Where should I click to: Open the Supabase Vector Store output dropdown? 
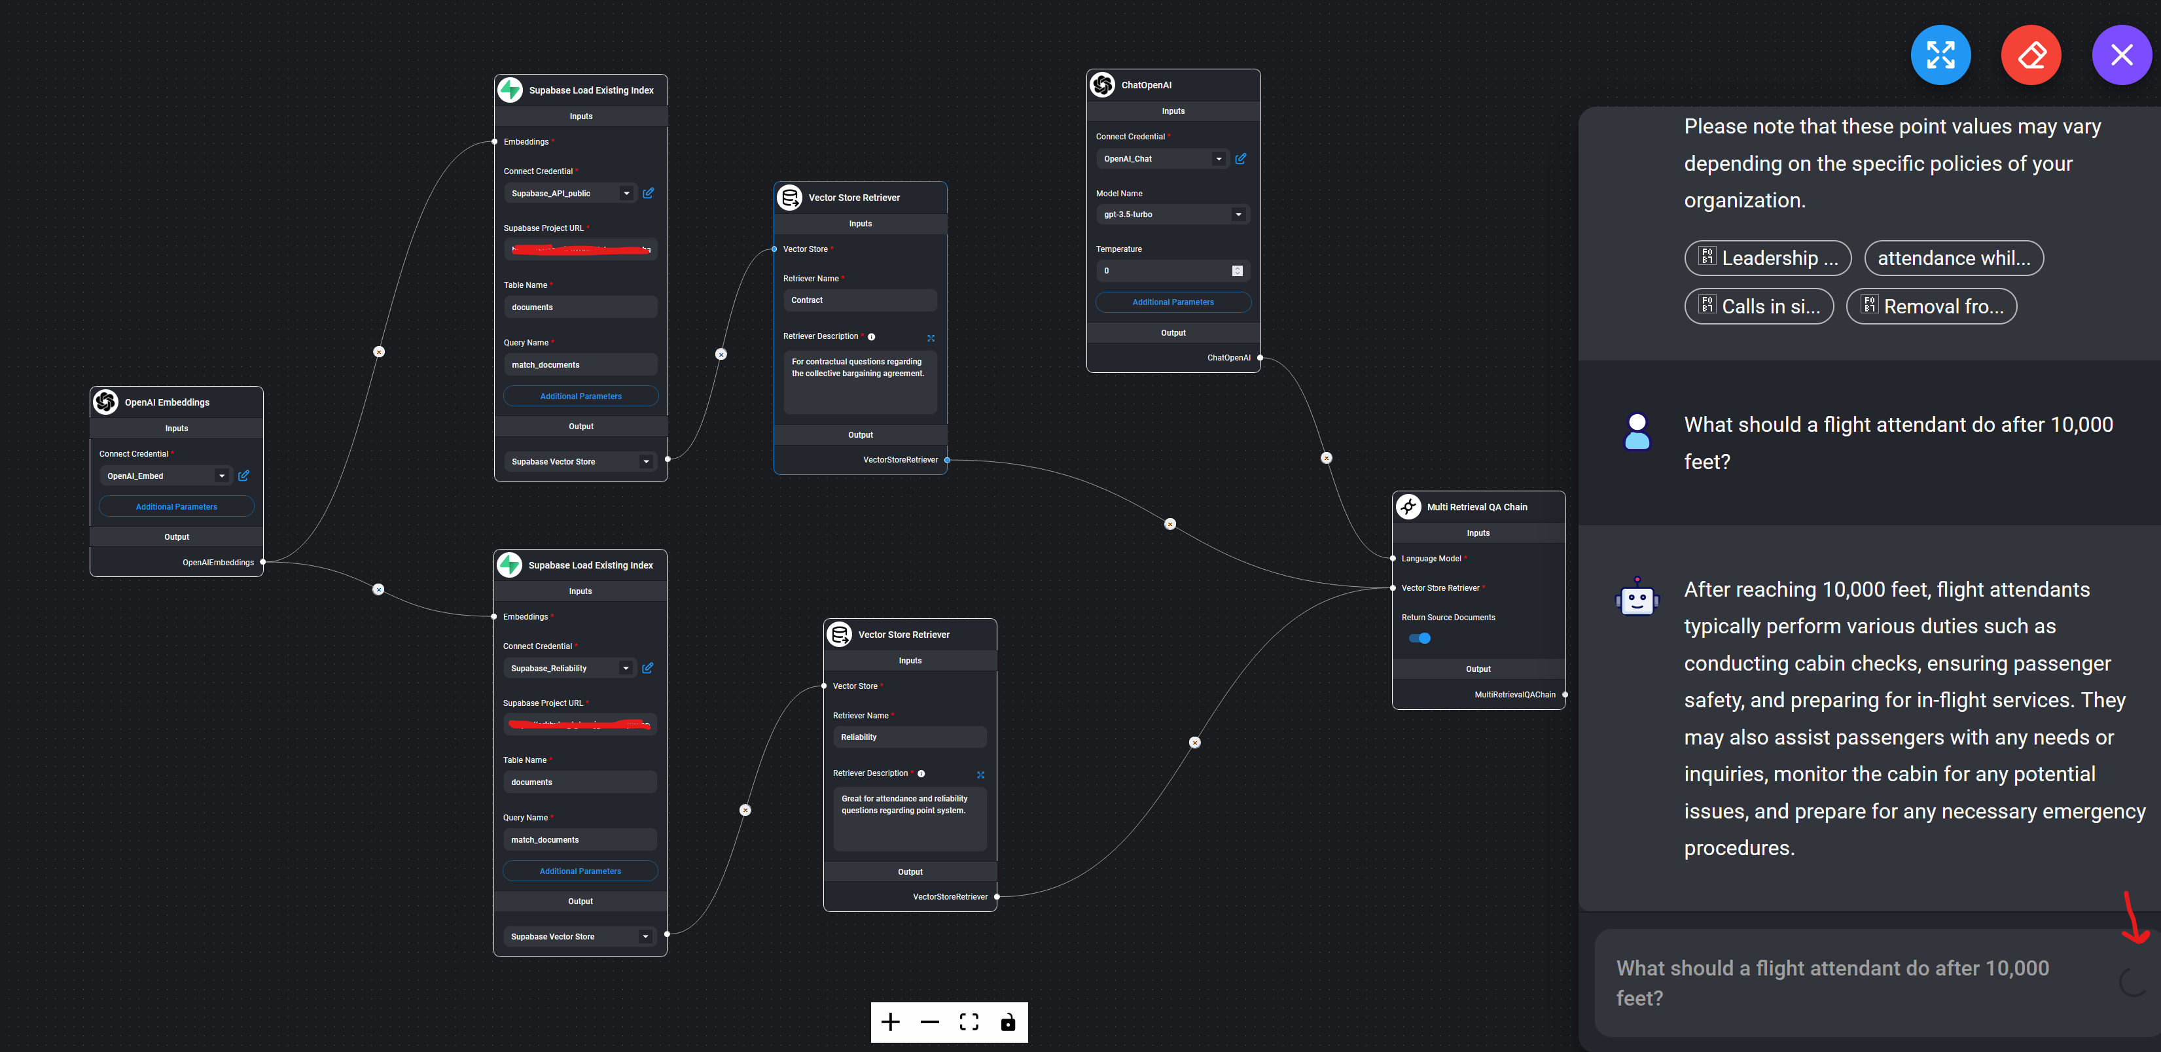pos(645,461)
